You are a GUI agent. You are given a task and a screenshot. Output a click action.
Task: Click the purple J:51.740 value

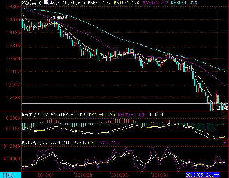point(108,142)
